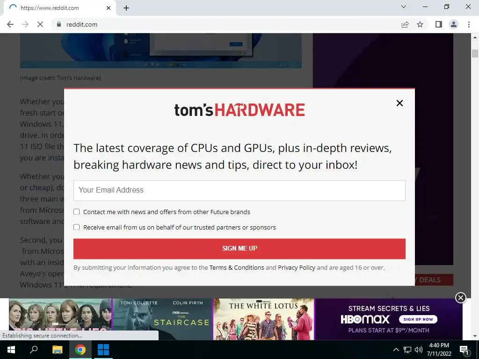Click the HBO Max logo in the ad

click(x=365, y=319)
